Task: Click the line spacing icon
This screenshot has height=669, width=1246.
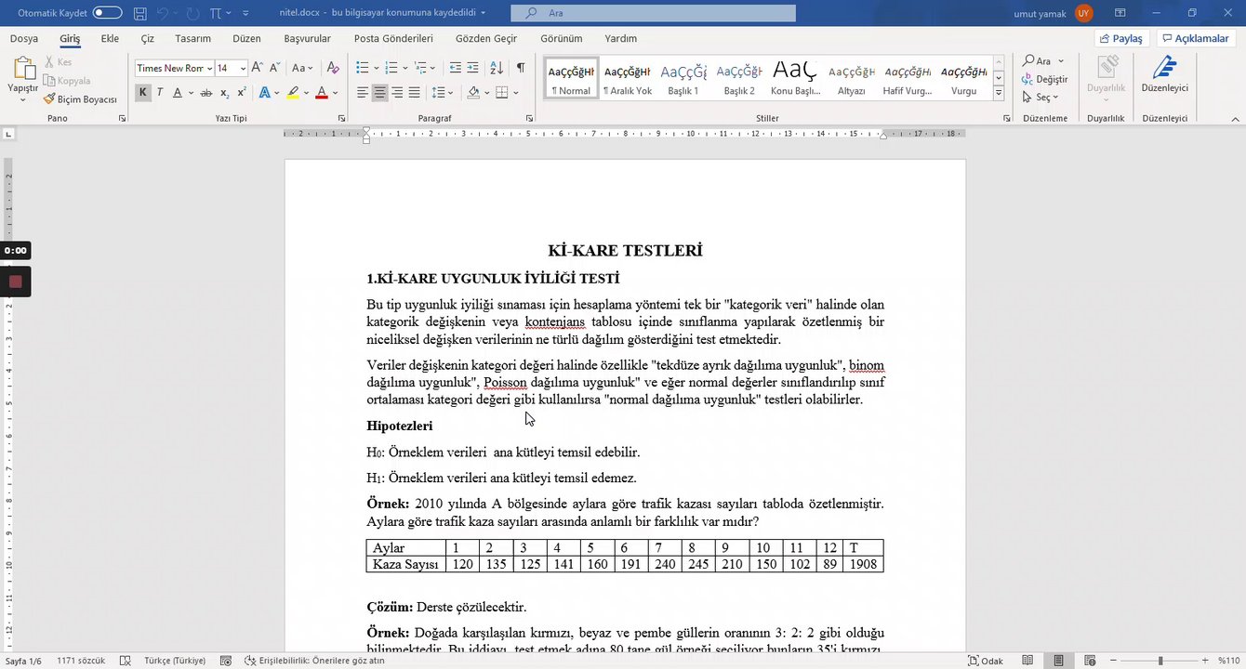Action: coord(438,92)
